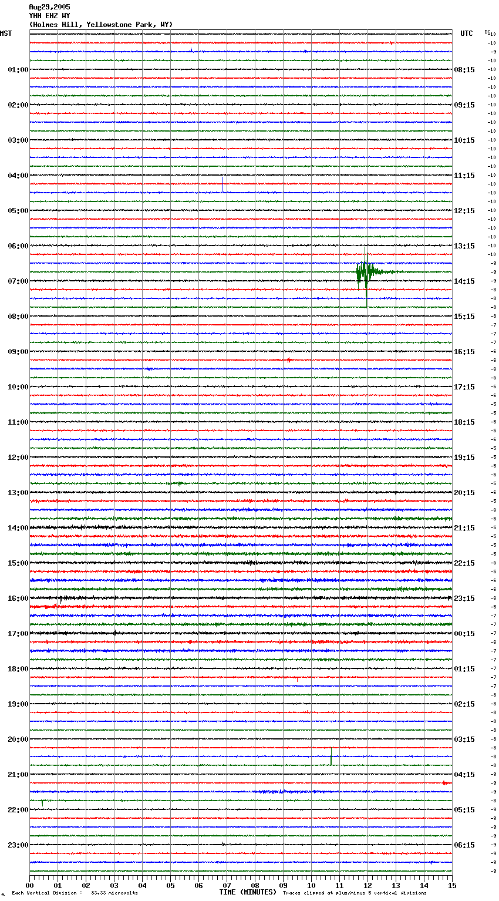Select the 05:00 MST time label

pos(18,211)
